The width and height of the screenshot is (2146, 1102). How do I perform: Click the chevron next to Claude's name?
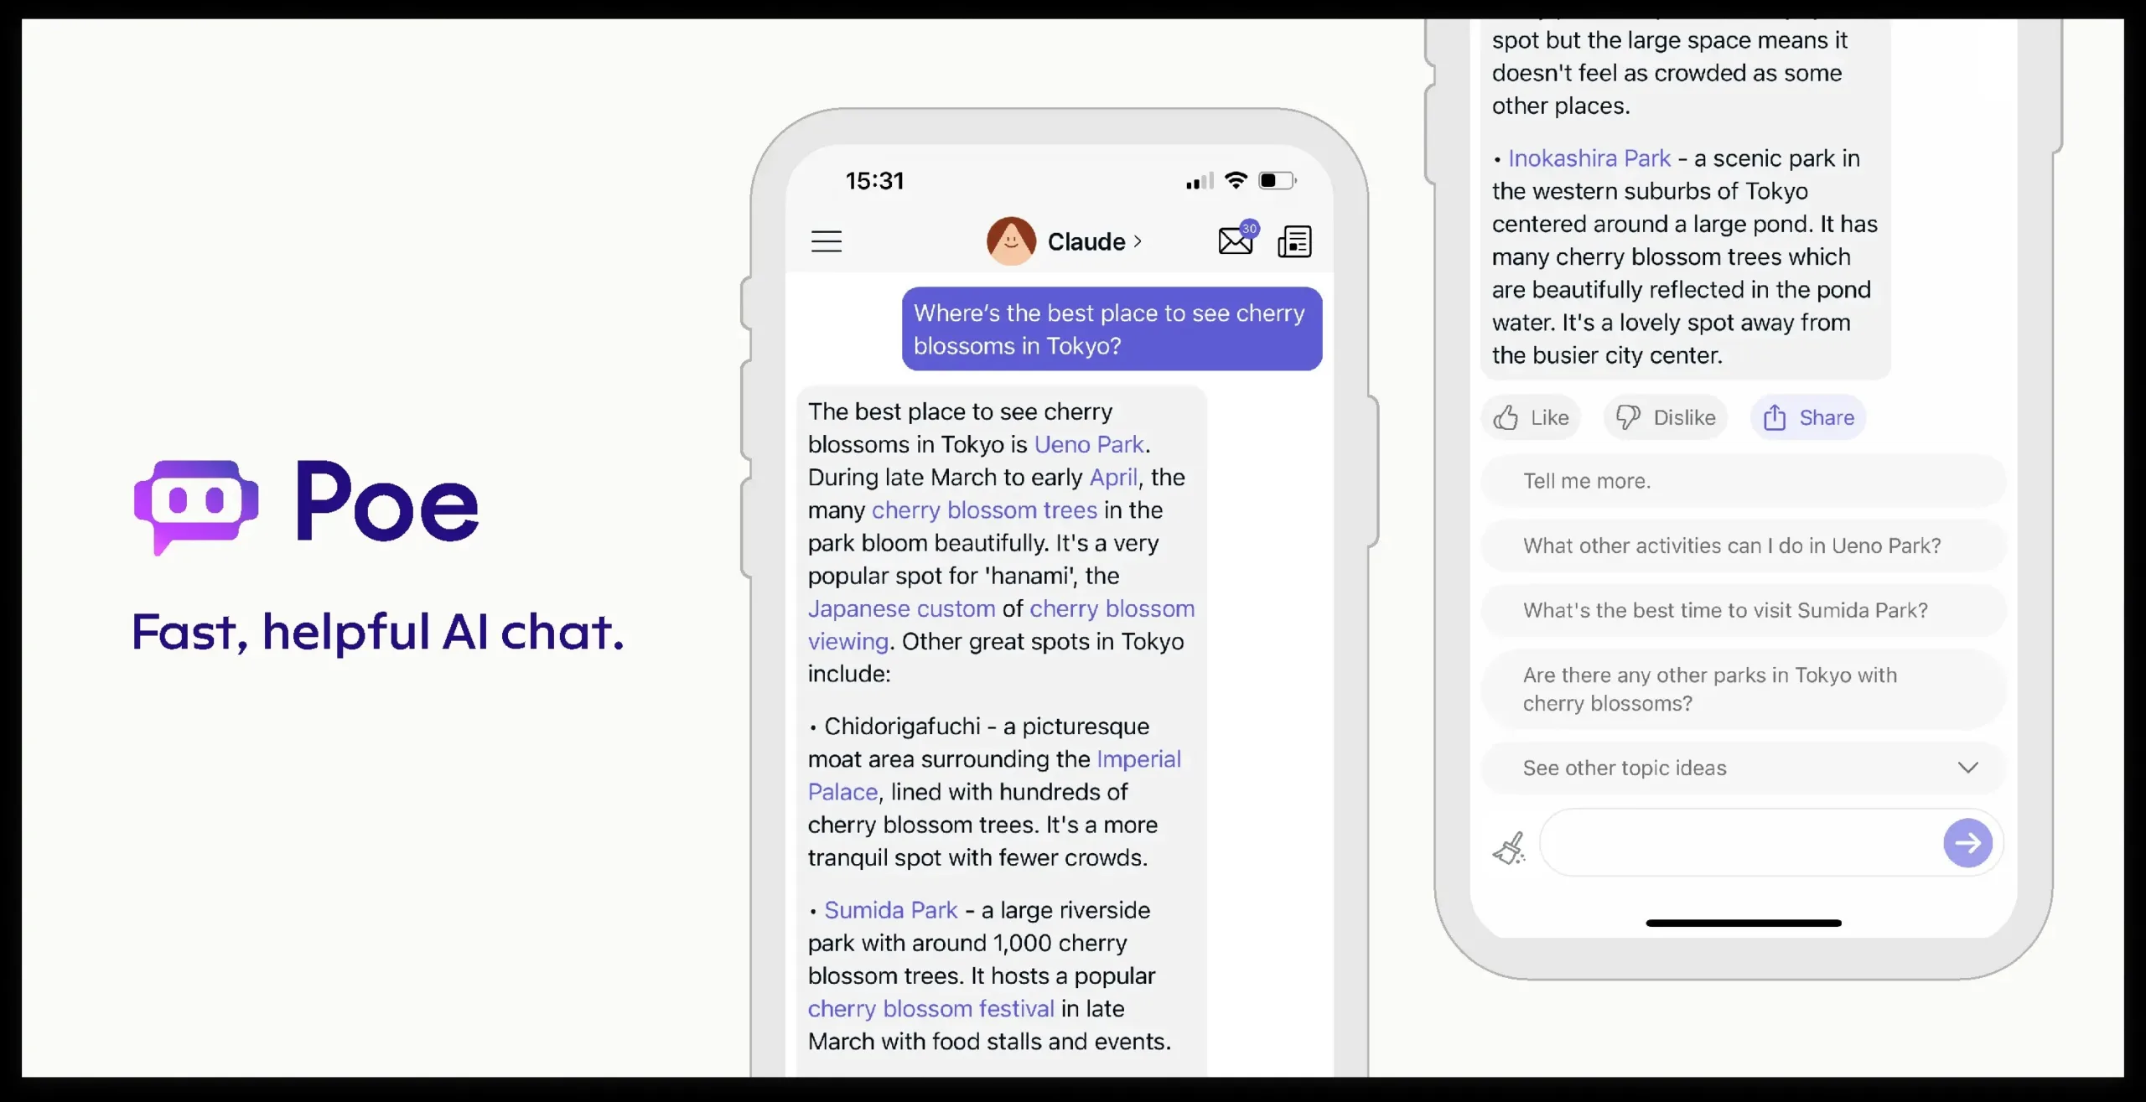point(1137,241)
